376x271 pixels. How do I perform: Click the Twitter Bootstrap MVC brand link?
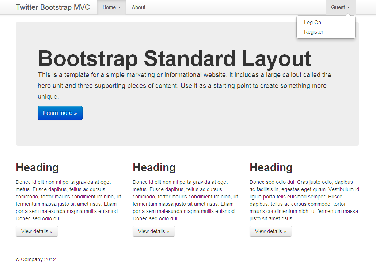53,7
